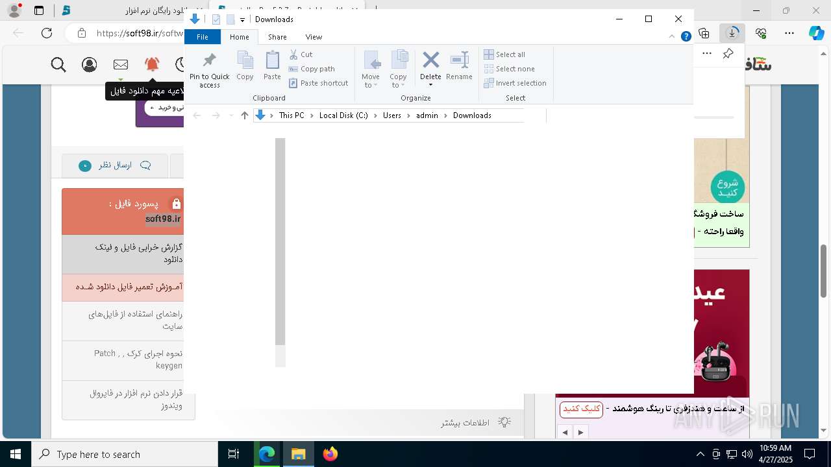Viewport: 831px width, 467px height.
Task: Open Edge Settings and more ellipsis
Action: point(789,33)
